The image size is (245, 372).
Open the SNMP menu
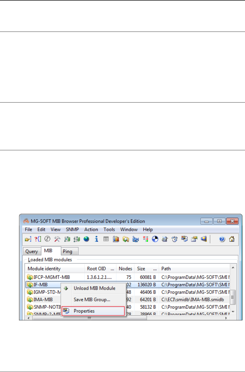tap(72, 230)
